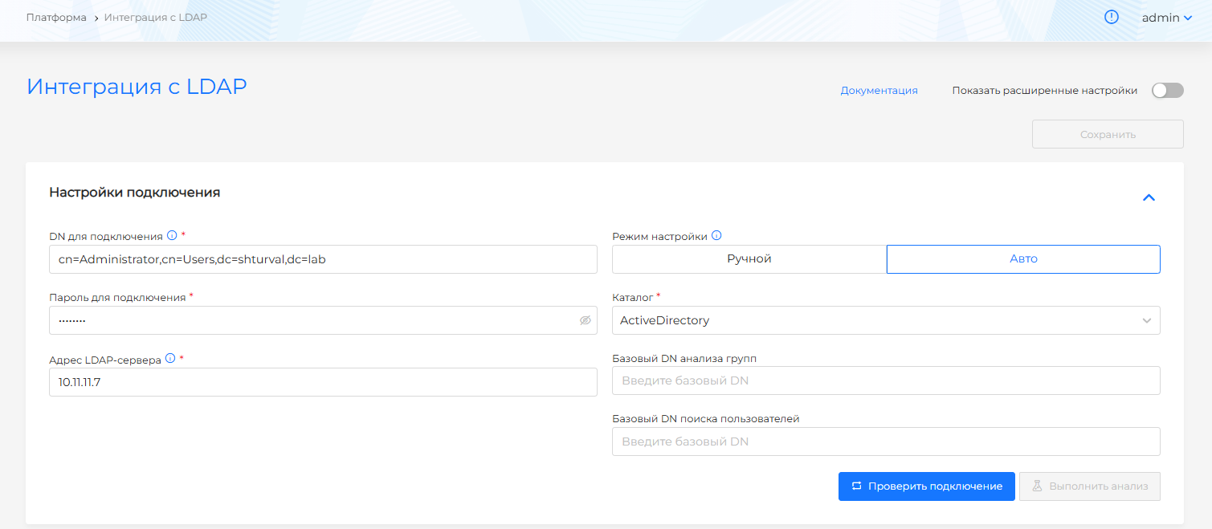This screenshot has width=1212, height=529.
Task: Click Базовый DN поиска пользователей field
Action: [885, 442]
